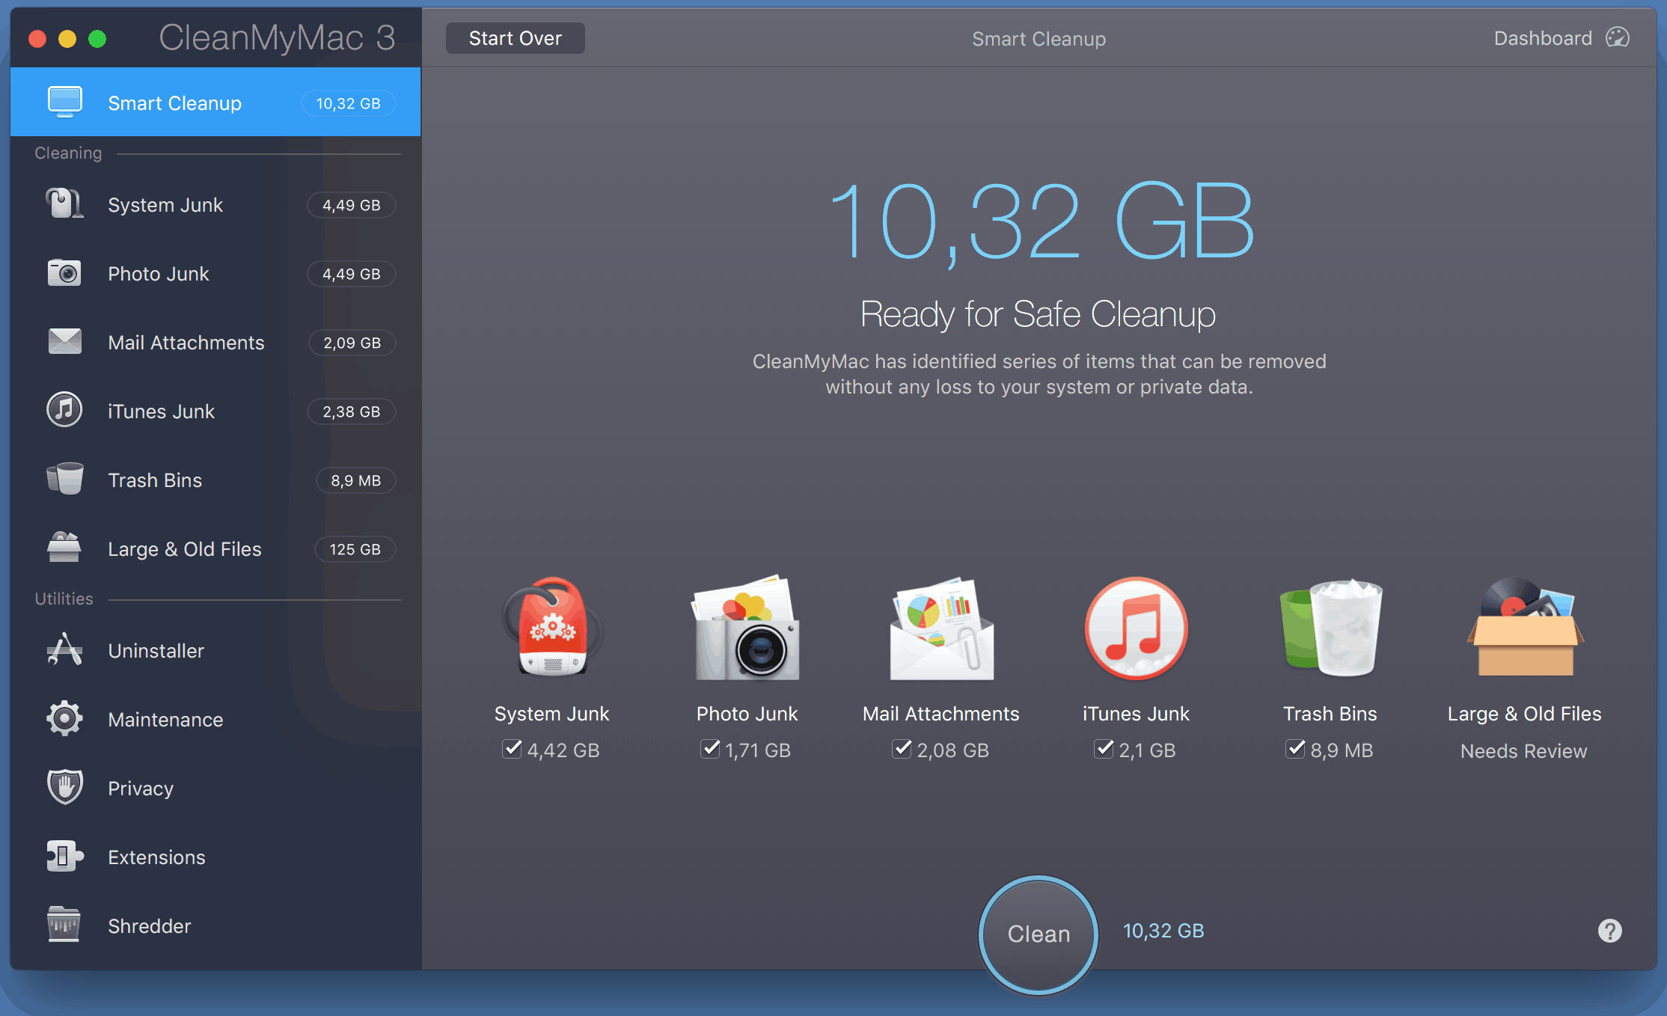
Task: Click the Mail Attachments 2,09 GB size badge
Action: point(352,343)
